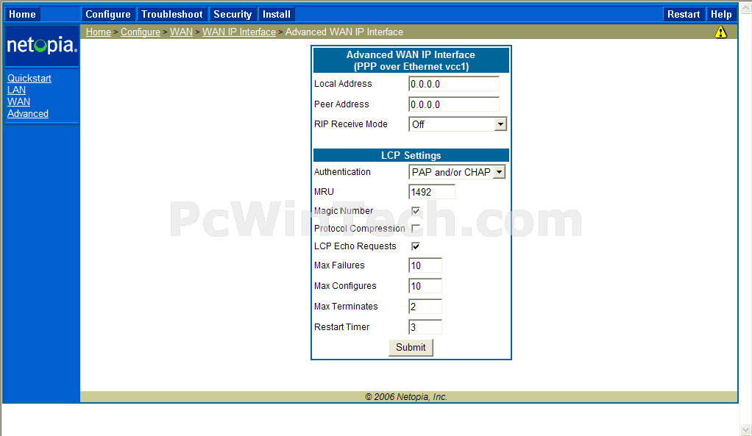Follow the Configure breadcrumb link

click(141, 32)
